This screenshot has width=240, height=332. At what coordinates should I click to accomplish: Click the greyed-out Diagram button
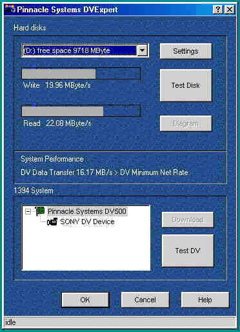186,123
